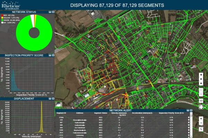Select the polygon draw tool on map
208x138 pixels.
201,75
